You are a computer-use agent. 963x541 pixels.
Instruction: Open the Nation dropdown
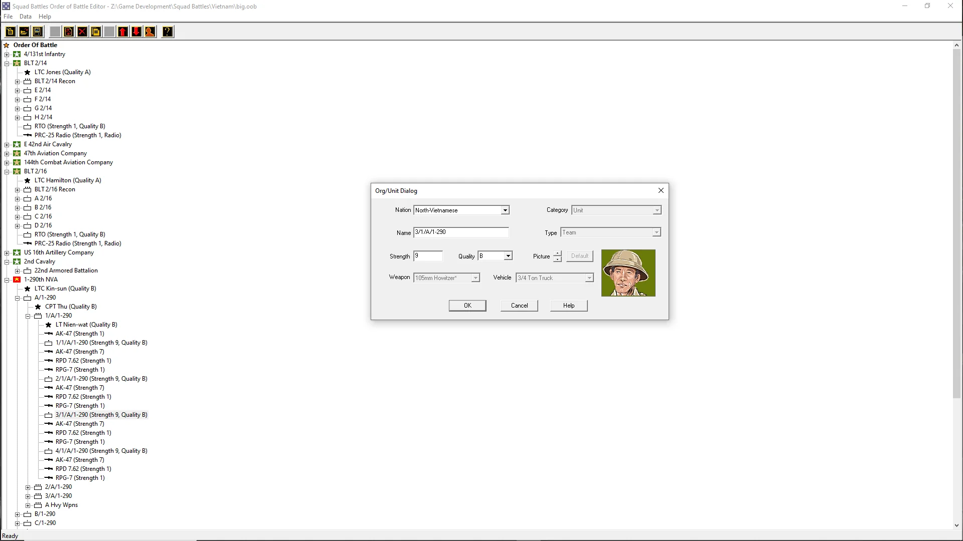tap(505, 210)
